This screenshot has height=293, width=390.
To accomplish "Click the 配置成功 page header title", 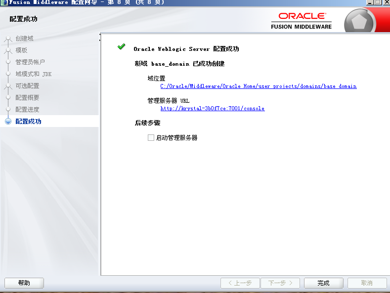I will 23,19.
